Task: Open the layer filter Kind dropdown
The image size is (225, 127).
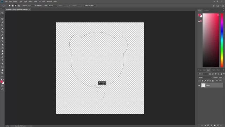Action: [203, 74]
